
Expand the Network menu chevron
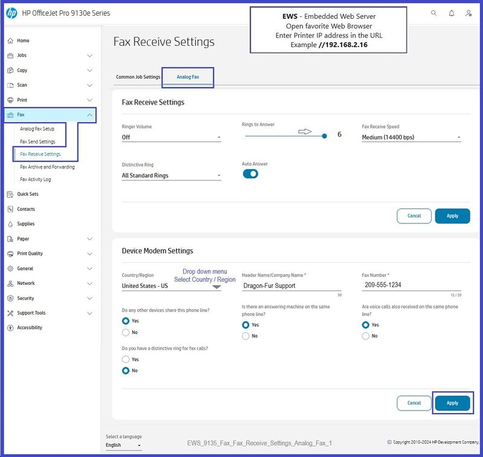click(89, 284)
